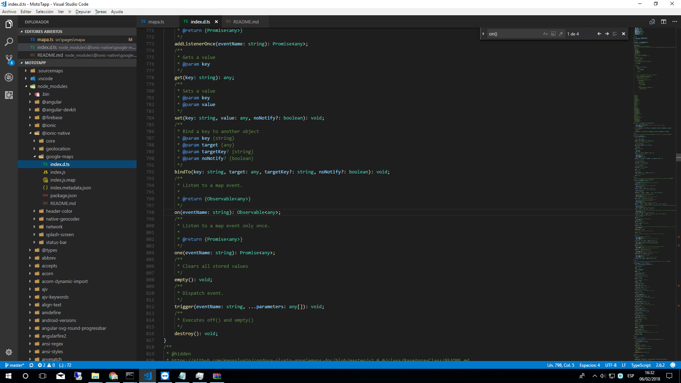Open the Depurar menu

[x=83, y=11]
